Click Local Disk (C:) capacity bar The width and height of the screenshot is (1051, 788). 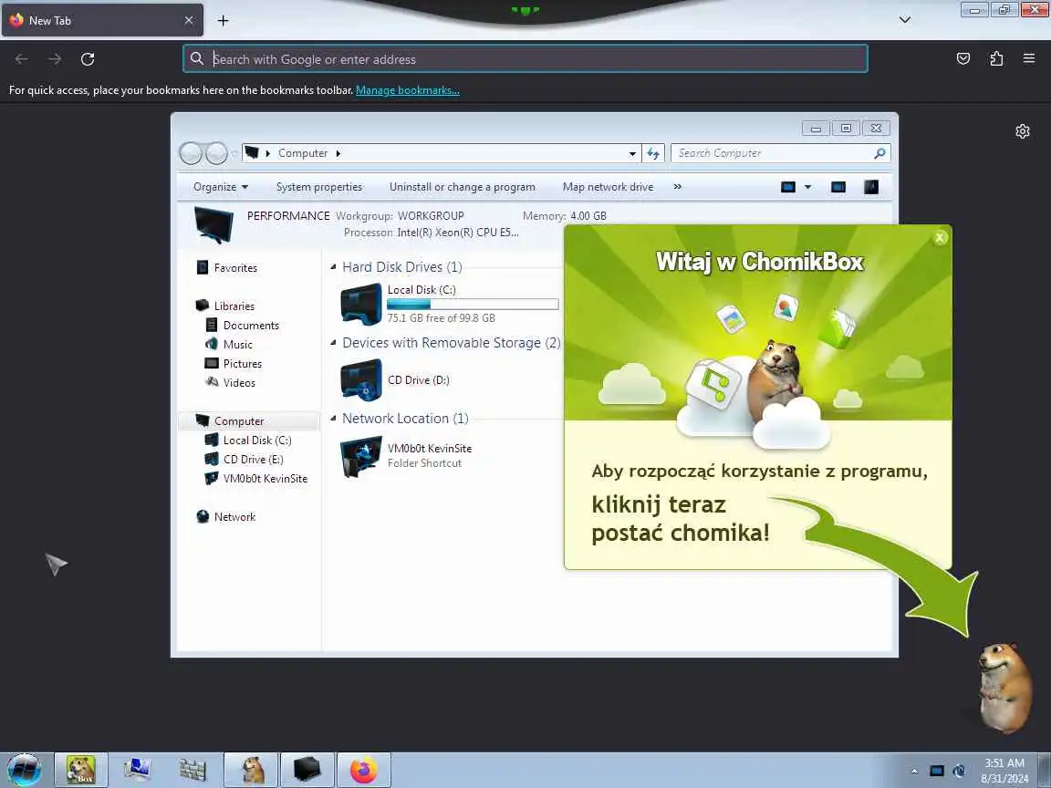(473, 305)
